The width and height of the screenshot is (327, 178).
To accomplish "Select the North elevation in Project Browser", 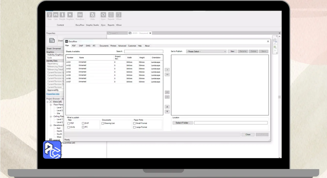I will point(59,131).
